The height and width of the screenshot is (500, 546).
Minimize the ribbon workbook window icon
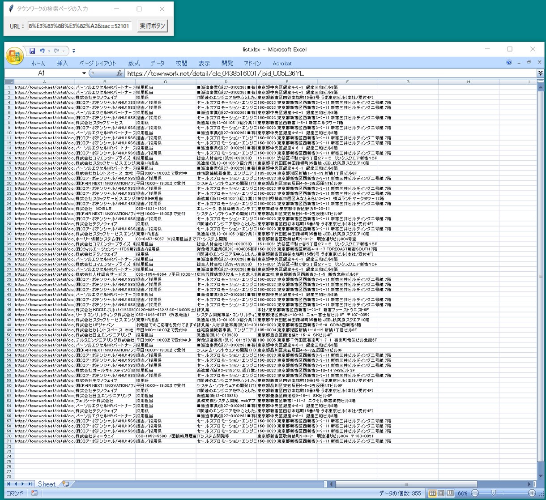pos(519,63)
